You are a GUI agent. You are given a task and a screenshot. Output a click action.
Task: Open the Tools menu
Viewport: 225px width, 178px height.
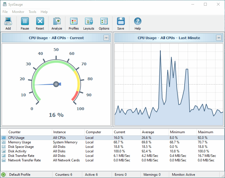click(33, 12)
